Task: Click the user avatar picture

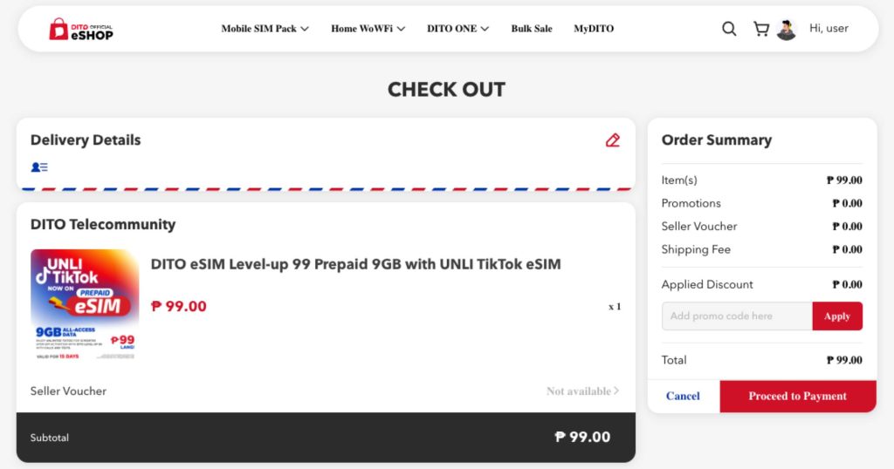Action: click(x=787, y=30)
